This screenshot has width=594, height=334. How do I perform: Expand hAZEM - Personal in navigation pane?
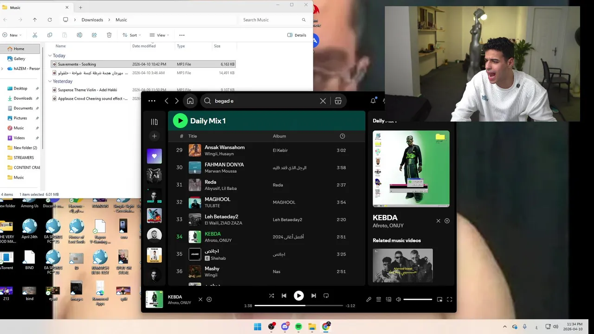click(2, 68)
